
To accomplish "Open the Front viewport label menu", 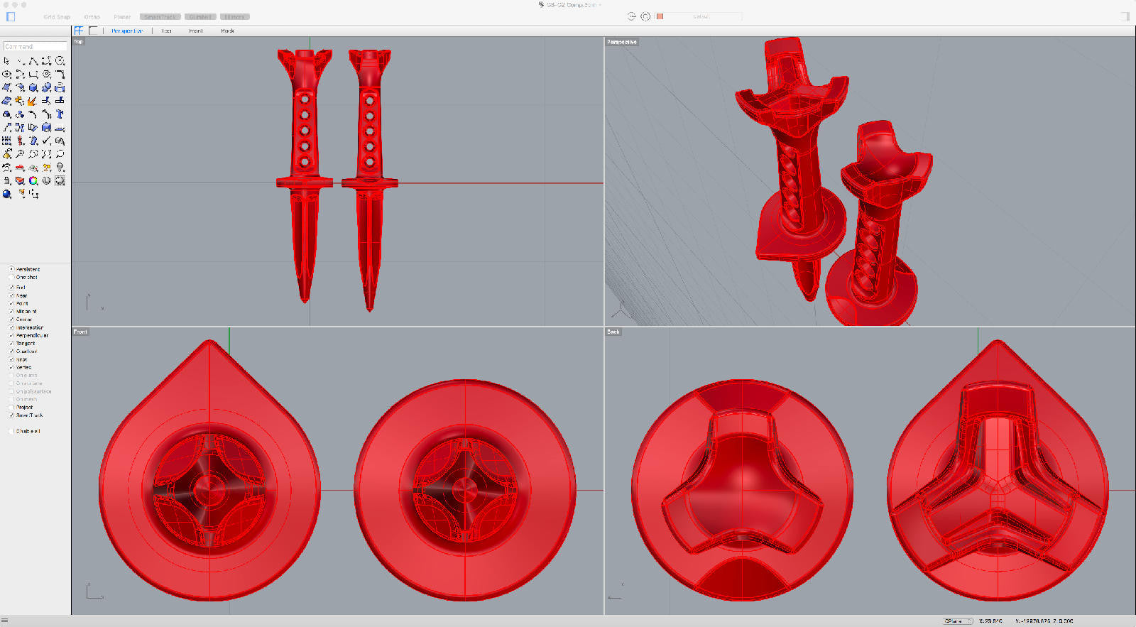I will pyautogui.click(x=80, y=332).
